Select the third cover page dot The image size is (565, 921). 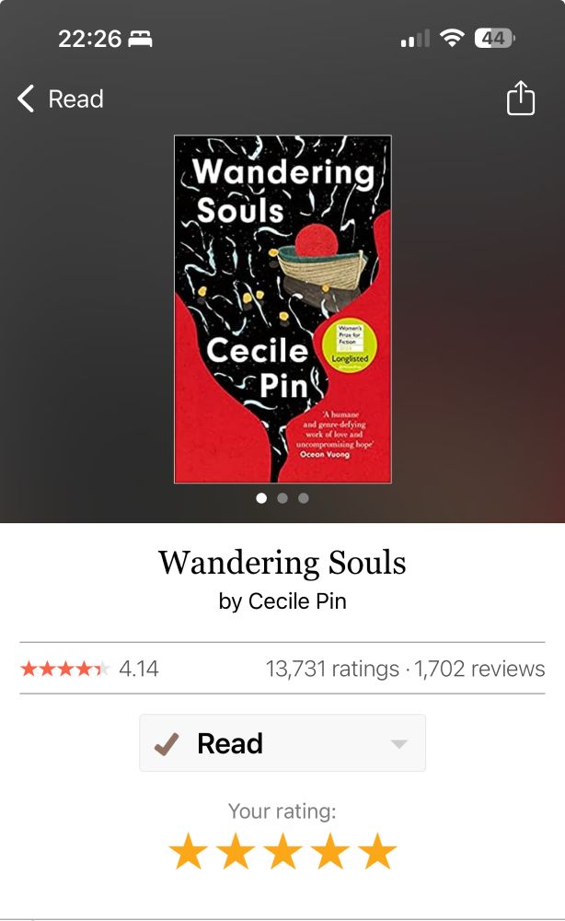click(304, 498)
